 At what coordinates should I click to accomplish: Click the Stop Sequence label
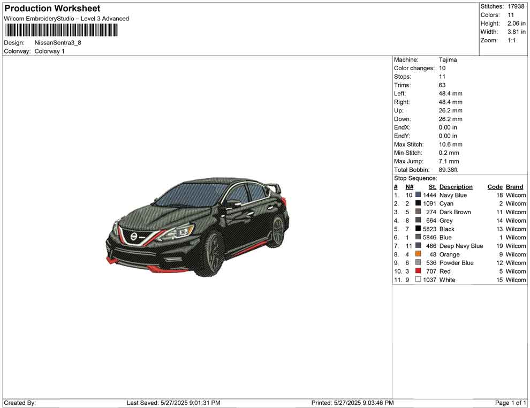(x=415, y=178)
